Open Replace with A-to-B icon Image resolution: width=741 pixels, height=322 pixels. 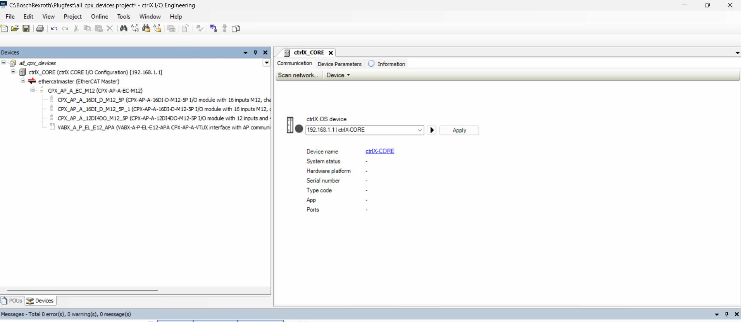(x=135, y=28)
